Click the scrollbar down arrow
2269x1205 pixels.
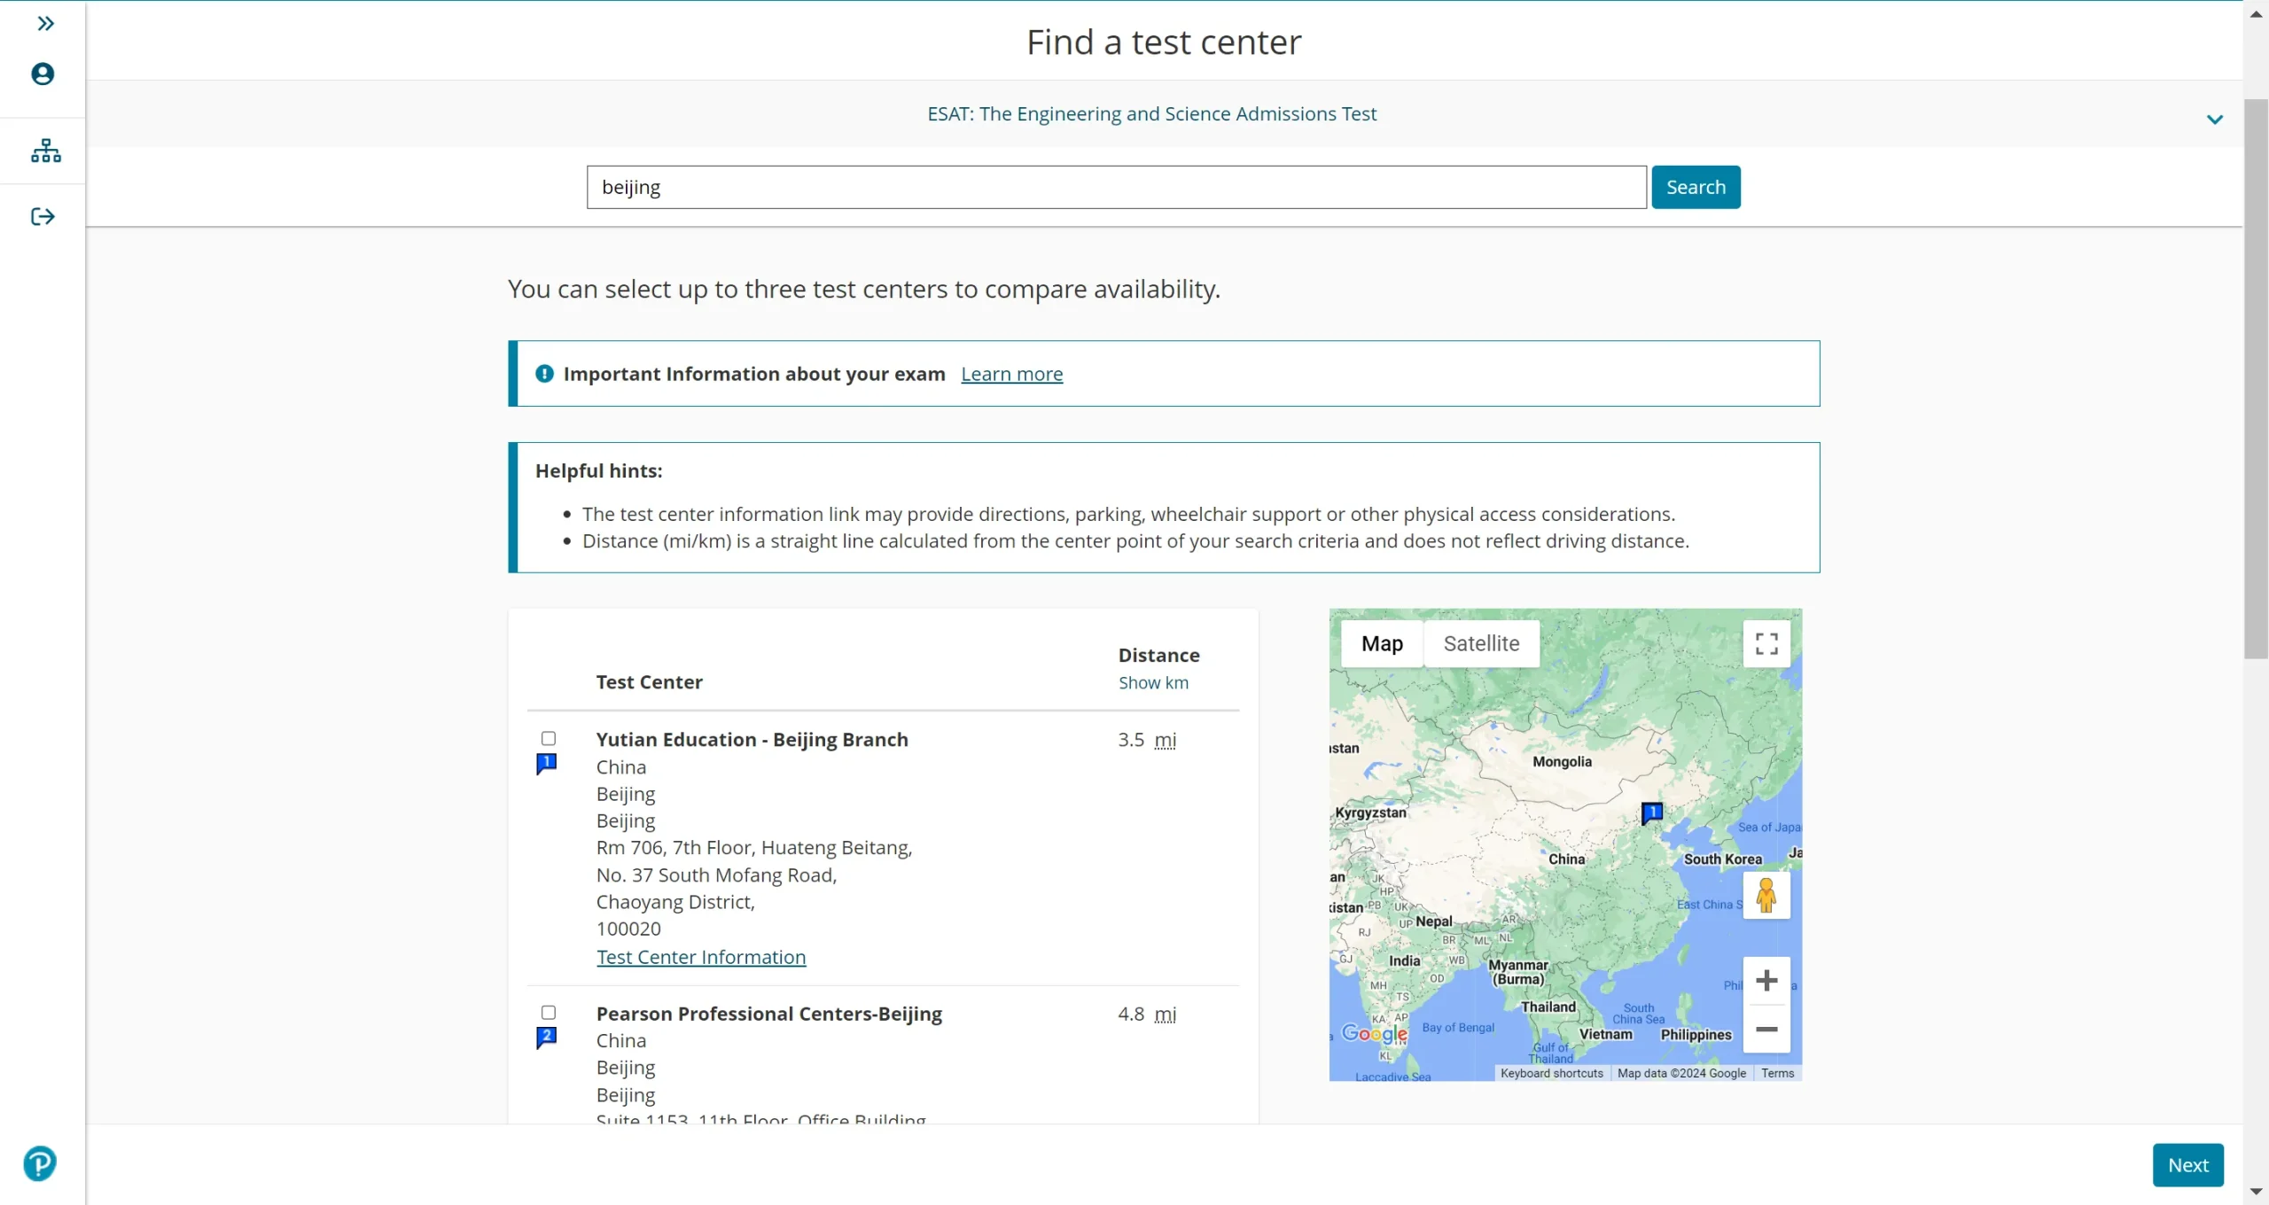pyautogui.click(x=2256, y=1193)
